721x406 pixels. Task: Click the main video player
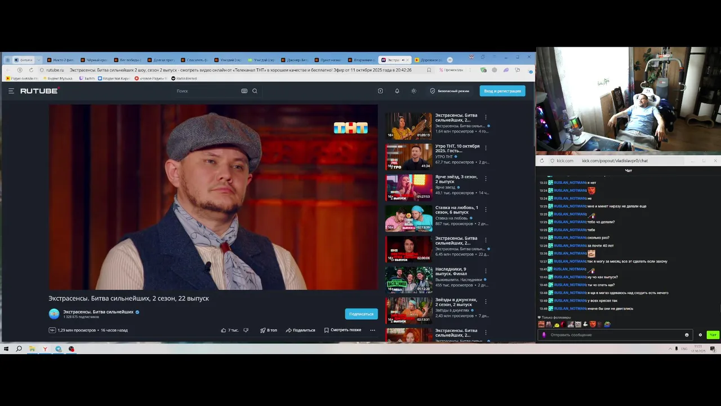click(x=213, y=197)
